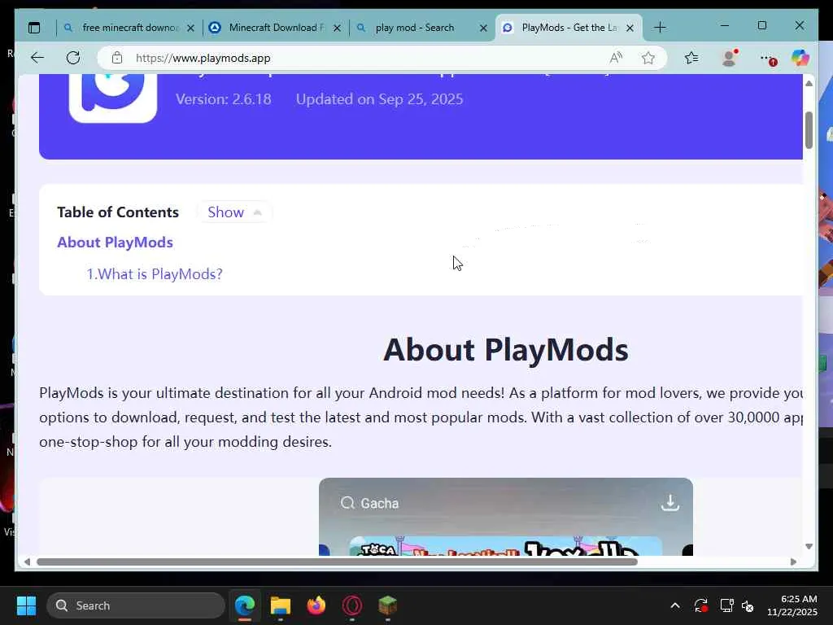The width and height of the screenshot is (833, 625).
Task: Open the sync update tray icon
Action: [700, 605]
